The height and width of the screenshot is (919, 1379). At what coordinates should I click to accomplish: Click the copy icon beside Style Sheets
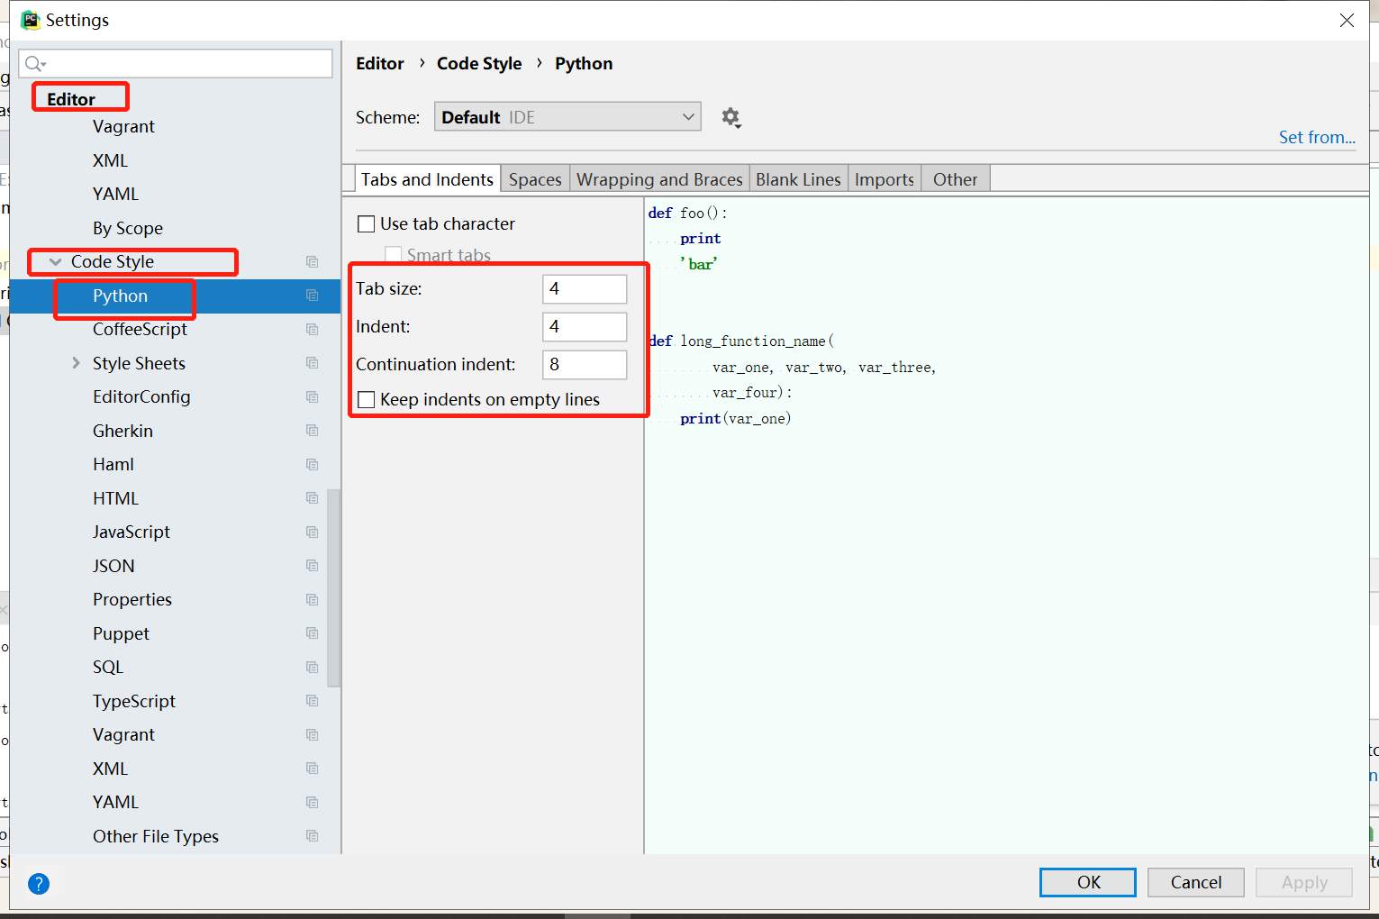pos(313,363)
